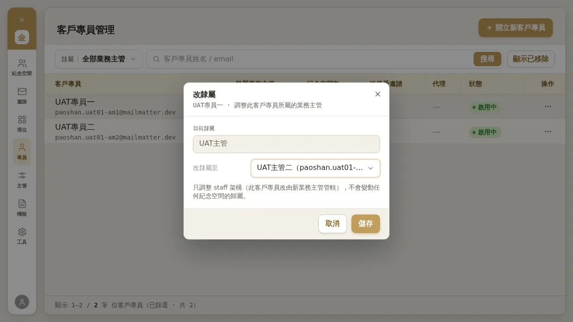573x322 pixels.
Task: Open the 隸屬 全部業務主管 filter dropdown
Action: [99, 59]
